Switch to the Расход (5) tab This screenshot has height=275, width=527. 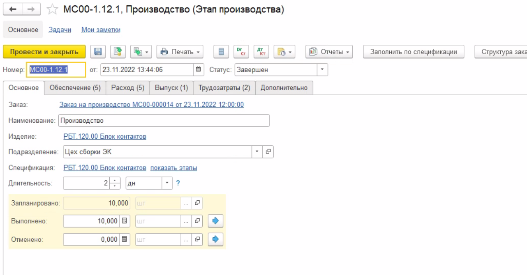coord(127,88)
